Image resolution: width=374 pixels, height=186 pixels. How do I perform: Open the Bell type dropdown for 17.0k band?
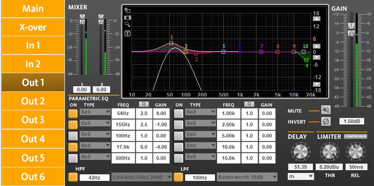pyautogui.click(x=95, y=145)
